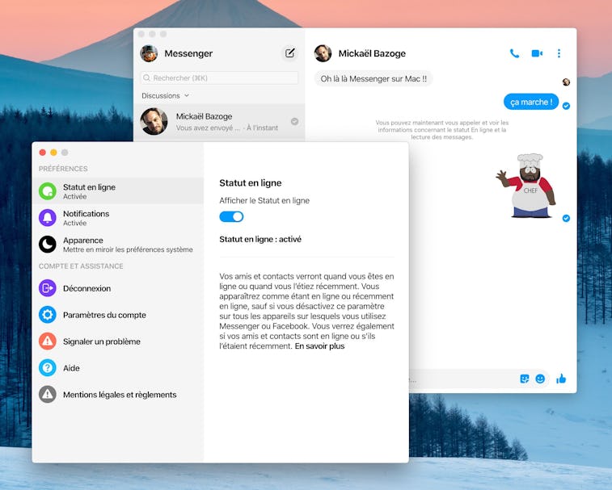Start a video call with the camera icon

(537, 53)
